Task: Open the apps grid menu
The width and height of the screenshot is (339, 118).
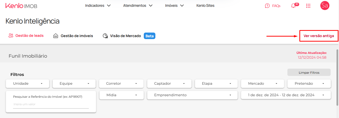Action: (308, 6)
